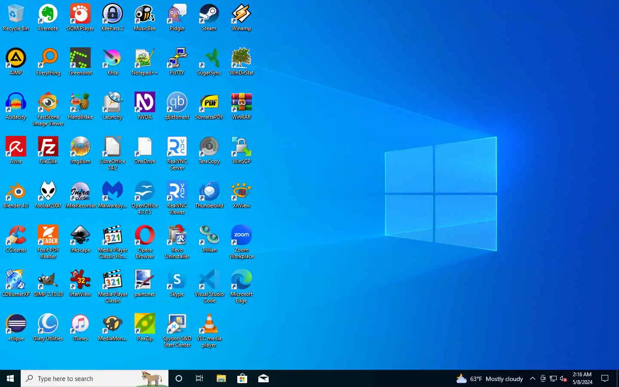Select the RealVNC Viewer shortcut
The height and width of the screenshot is (387, 619).
177,198
